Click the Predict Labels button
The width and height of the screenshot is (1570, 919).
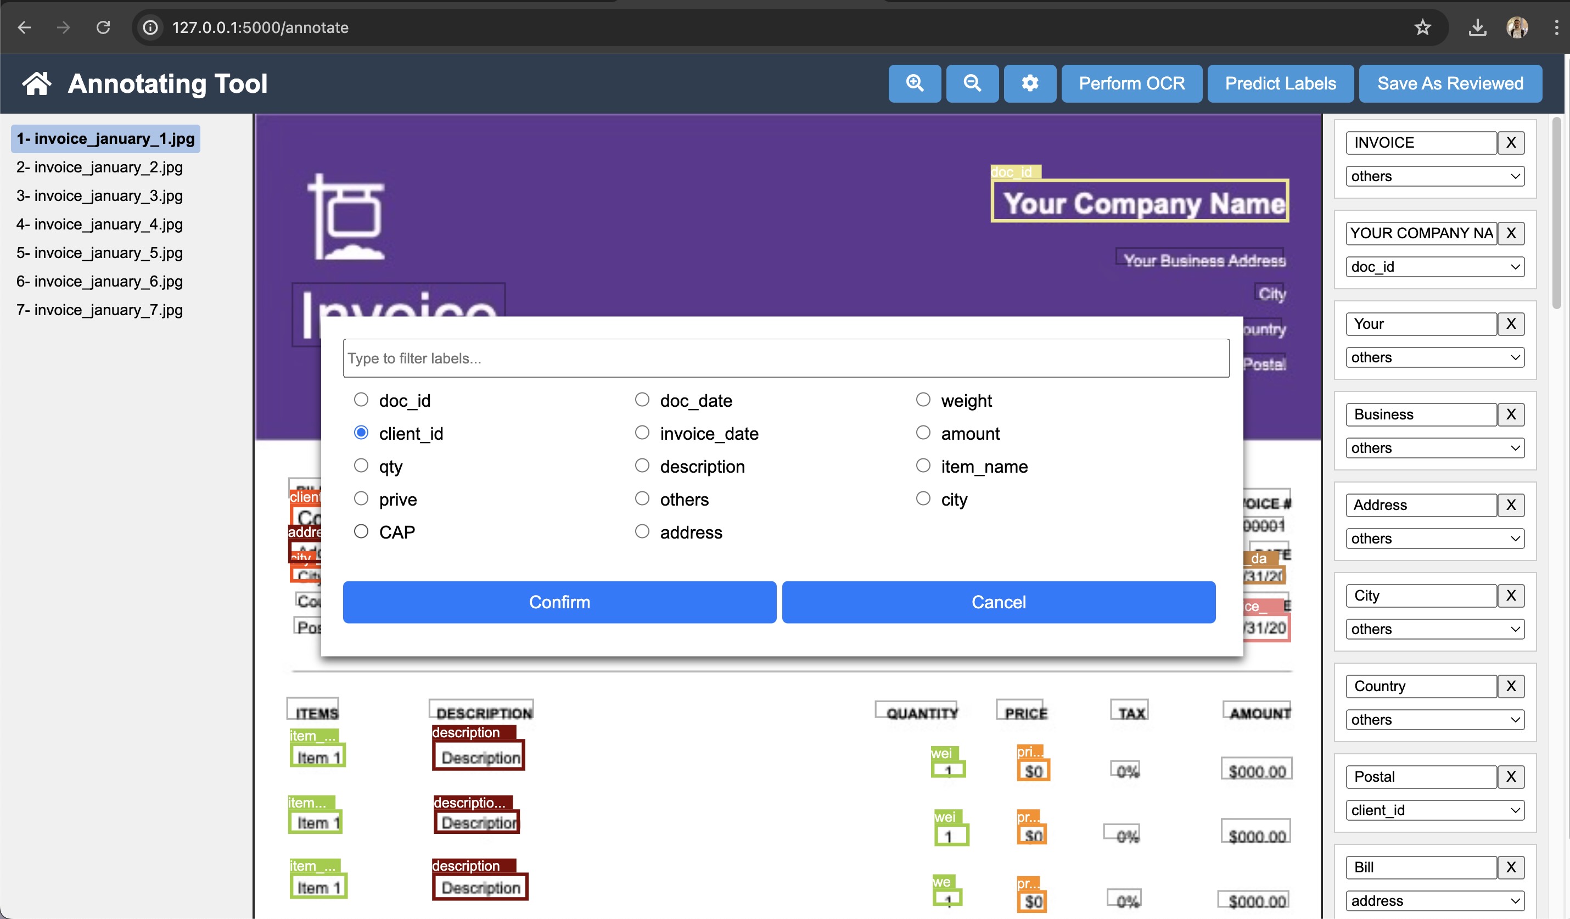click(x=1280, y=83)
